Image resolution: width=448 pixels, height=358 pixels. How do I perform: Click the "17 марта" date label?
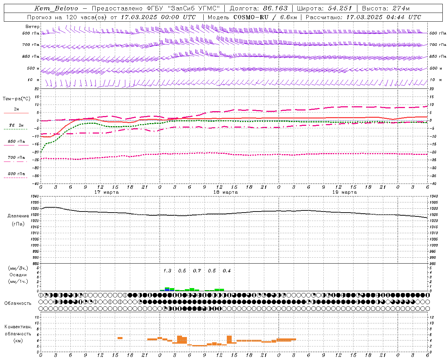pyautogui.click(x=106, y=192)
